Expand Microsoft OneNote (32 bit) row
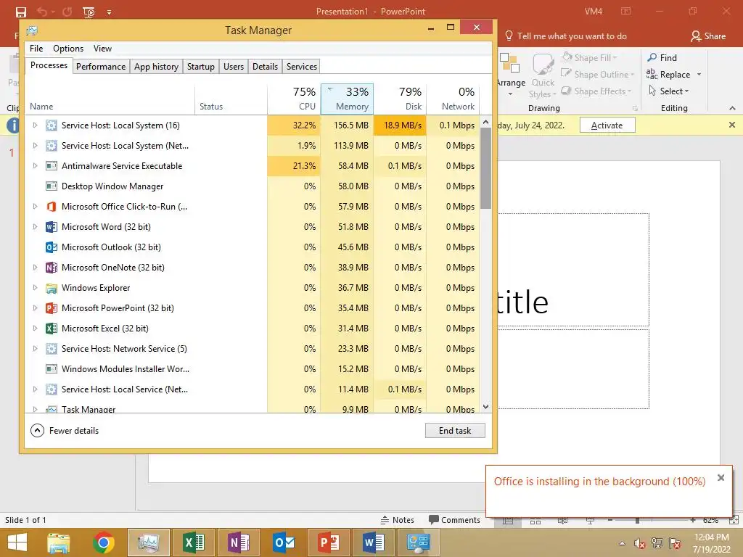743x557 pixels. tap(35, 267)
